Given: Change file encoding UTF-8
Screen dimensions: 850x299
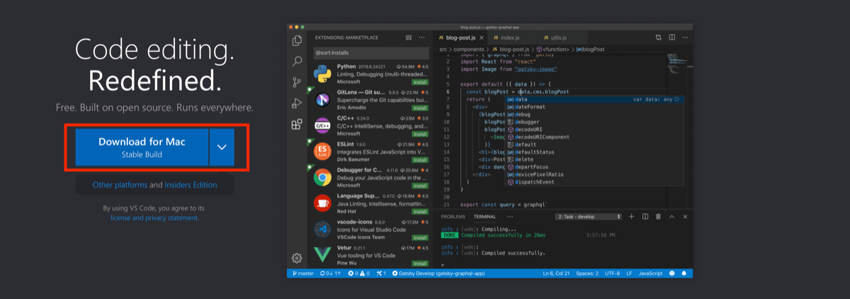Looking at the screenshot, I should (613, 273).
